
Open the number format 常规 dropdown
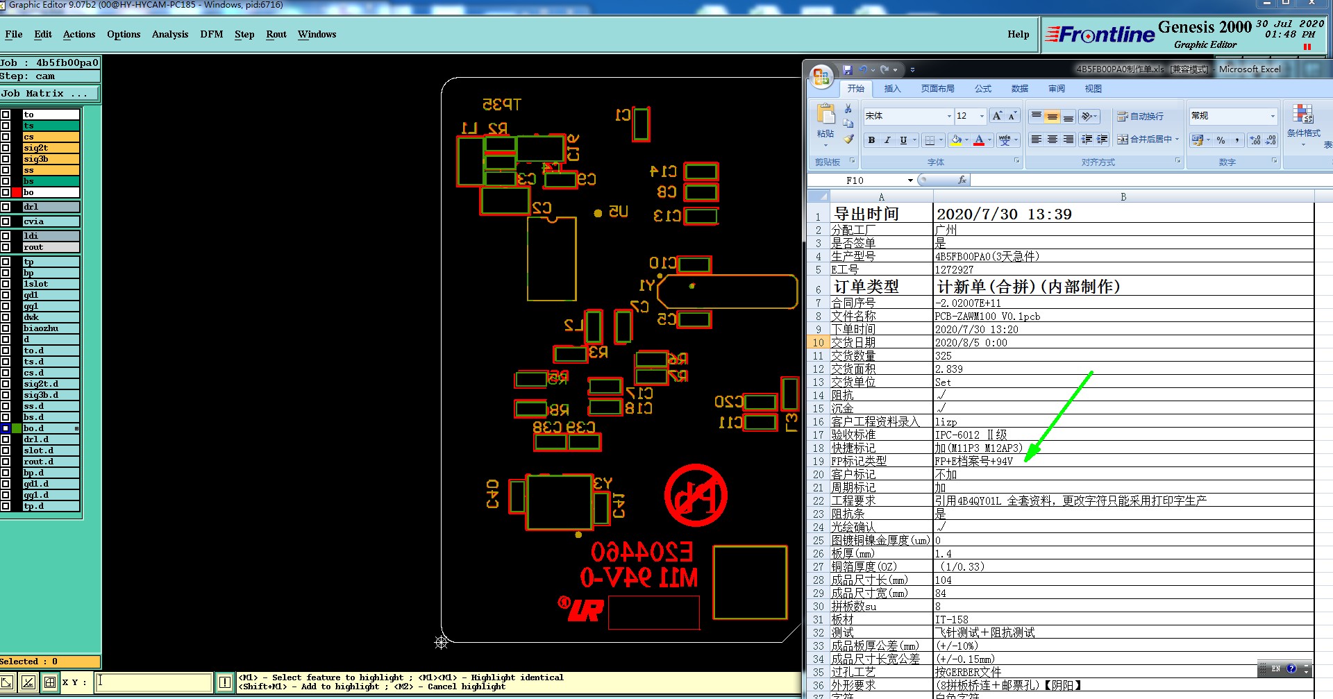1273,116
